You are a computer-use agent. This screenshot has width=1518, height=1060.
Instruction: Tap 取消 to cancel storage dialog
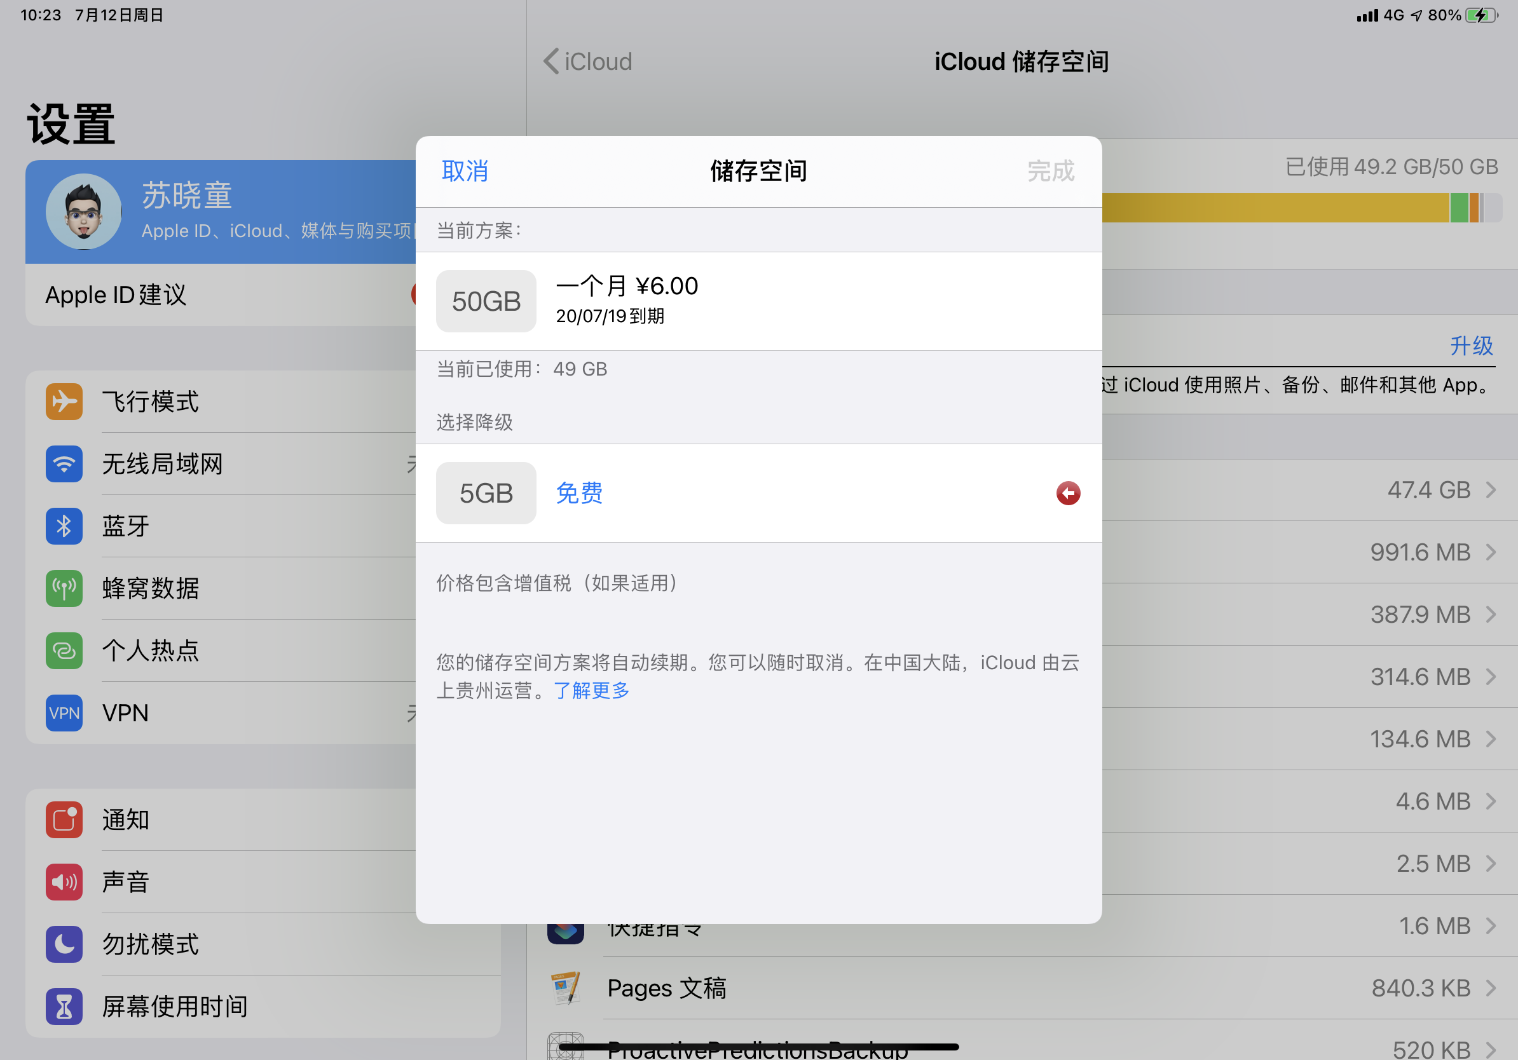[465, 171]
